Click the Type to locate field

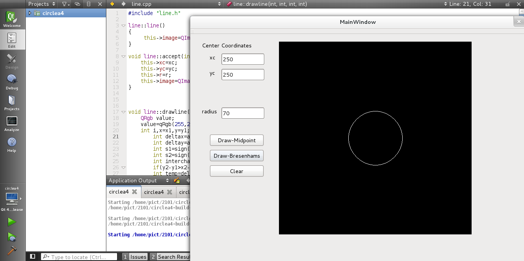pyautogui.click(x=79, y=256)
